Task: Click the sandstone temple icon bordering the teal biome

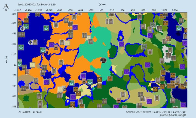Action: pos(88,38)
